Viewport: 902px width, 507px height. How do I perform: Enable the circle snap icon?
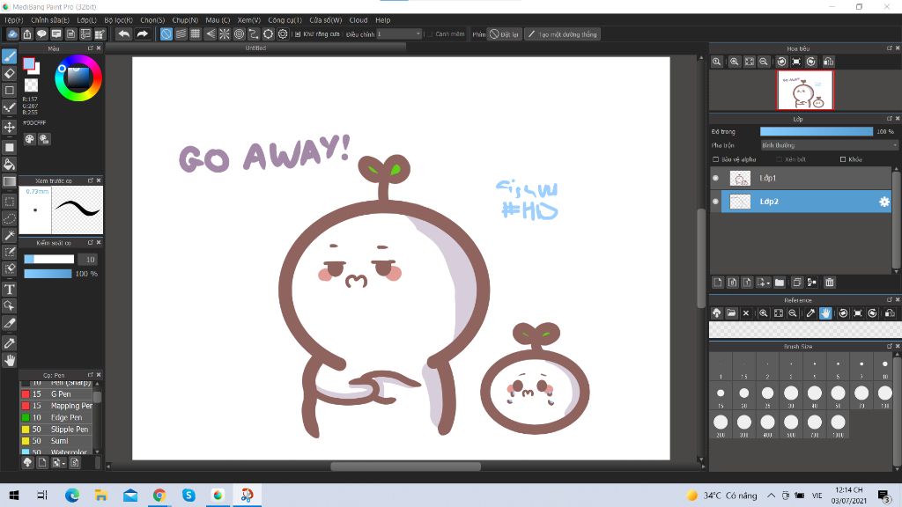[239, 34]
